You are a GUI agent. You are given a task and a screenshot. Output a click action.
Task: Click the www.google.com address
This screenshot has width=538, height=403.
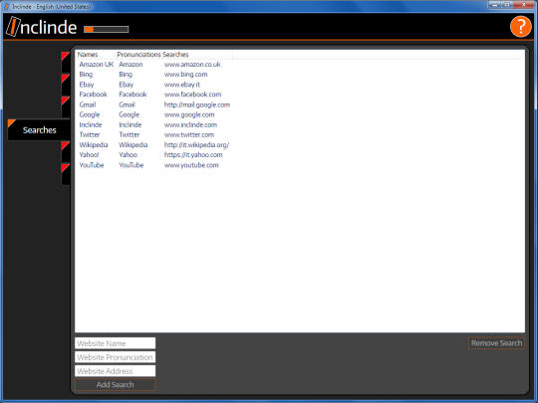point(189,114)
